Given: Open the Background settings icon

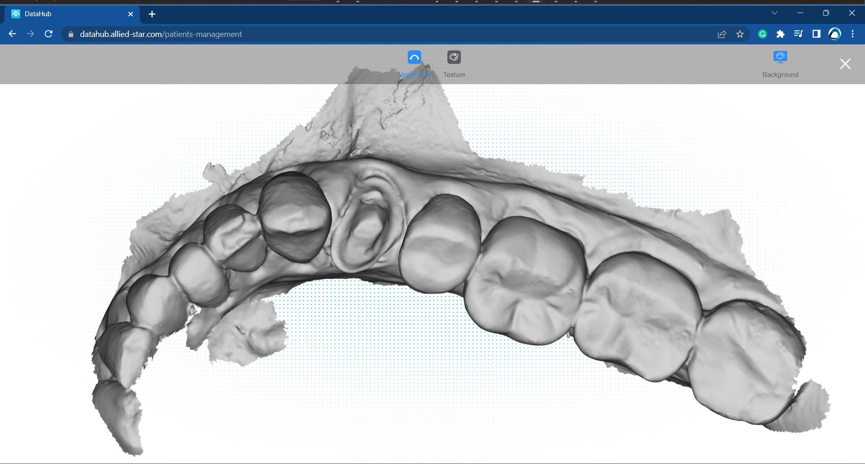Looking at the screenshot, I should 780,57.
